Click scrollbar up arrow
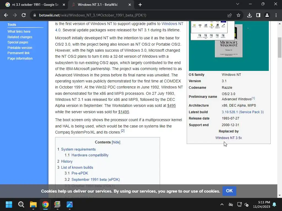Viewport: 282px width, 211px height. coord(280,24)
